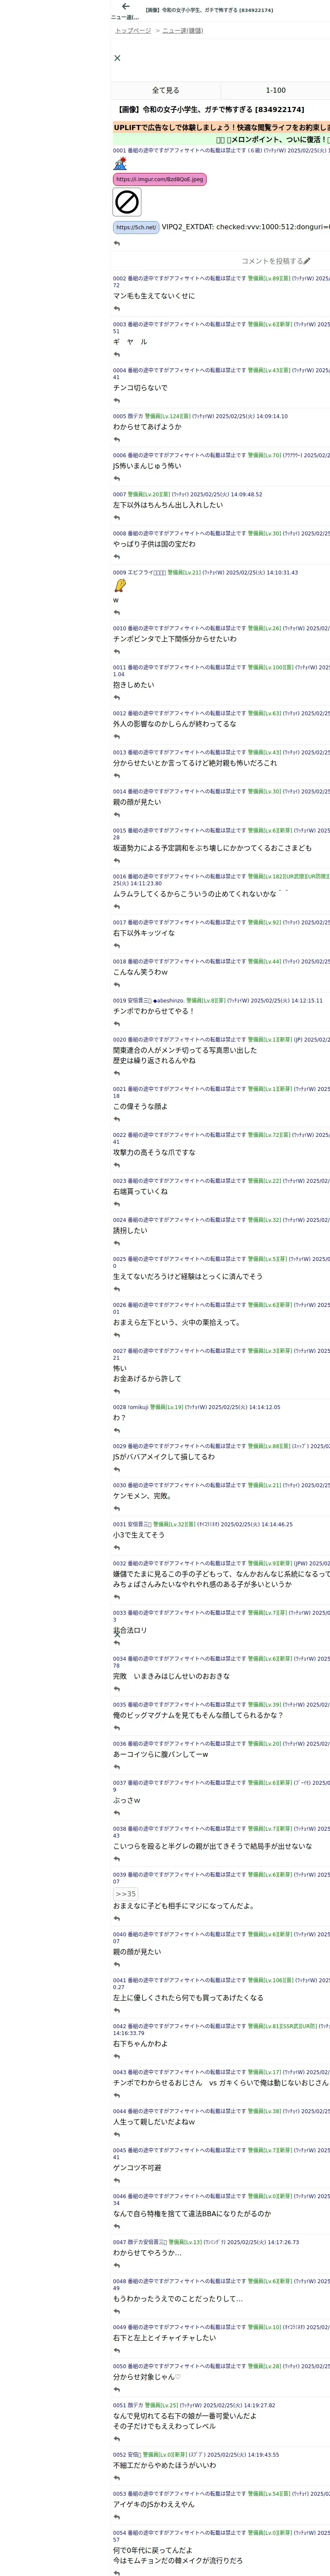Click the 警備員[Lv.20][苗] badge in post 0007
The height and width of the screenshot is (2576, 330).
pos(149,494)
